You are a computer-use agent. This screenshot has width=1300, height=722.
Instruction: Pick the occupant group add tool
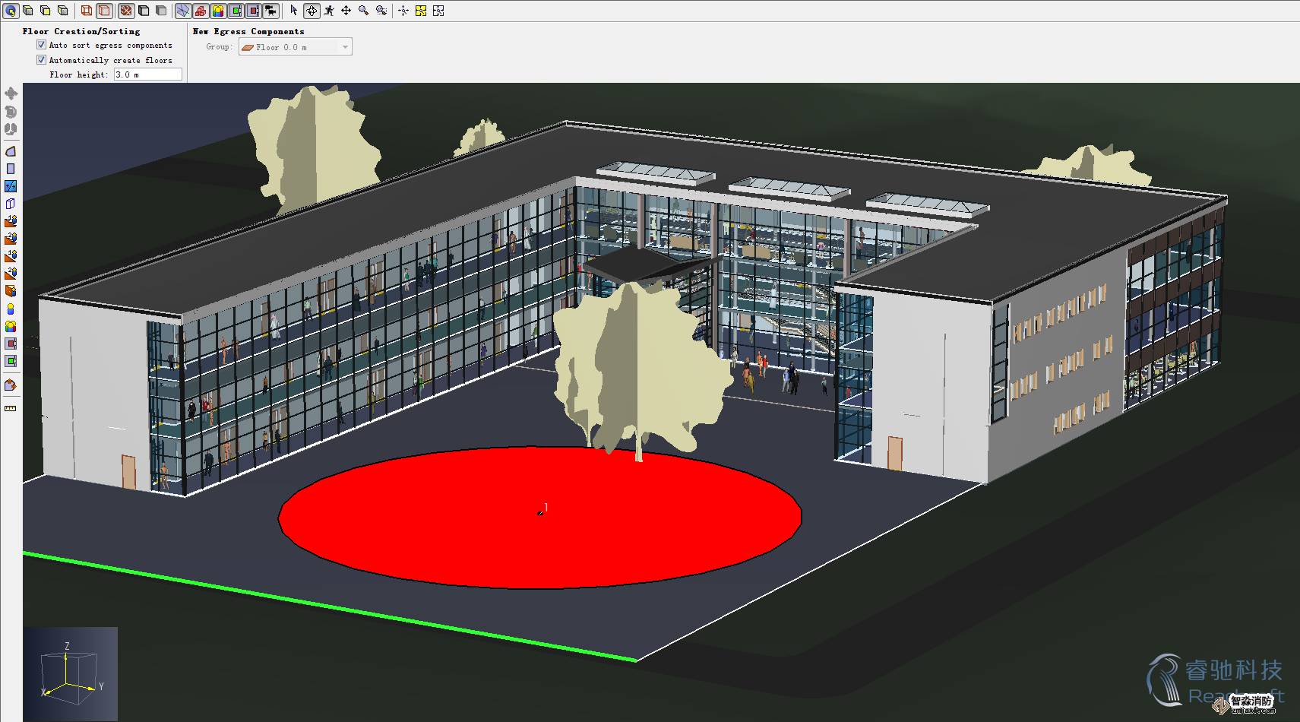click(x=11, y=326)
